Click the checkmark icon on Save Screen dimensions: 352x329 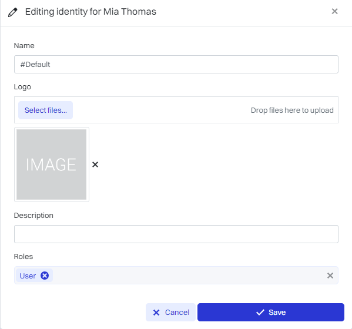coord(260,313)
